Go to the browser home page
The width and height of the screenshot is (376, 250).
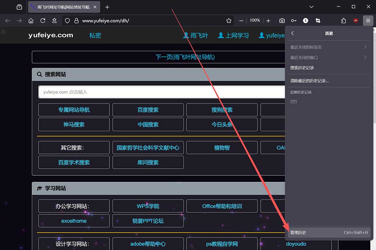click(31, 21)
